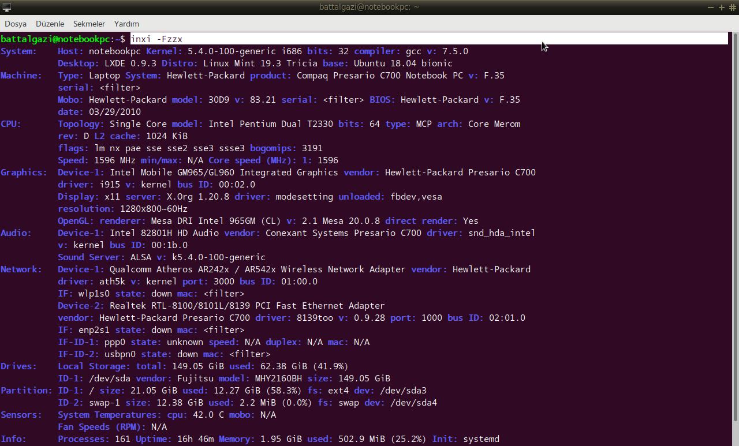Click L2 cache value '1024 KiB'
Viewport: 739px width, 446px height.
pyautogui.click(x=167, y=136)
